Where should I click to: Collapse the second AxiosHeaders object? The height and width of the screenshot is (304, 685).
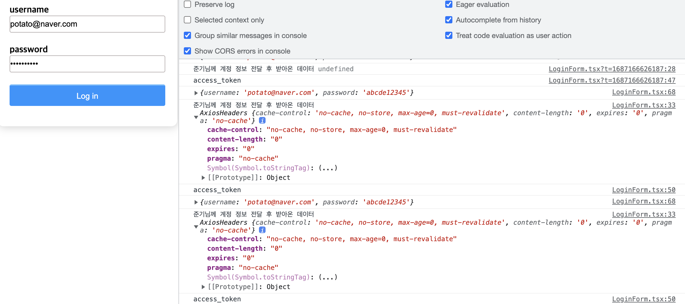[x=196, y=227]
